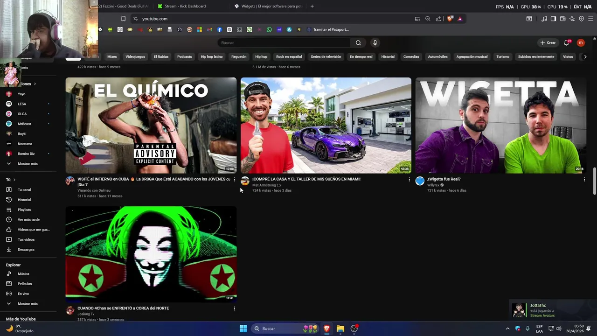Play the El Químico Cuba video thumbnail
This screenshot has width=597, height=336.
click(x=151, y=125)
